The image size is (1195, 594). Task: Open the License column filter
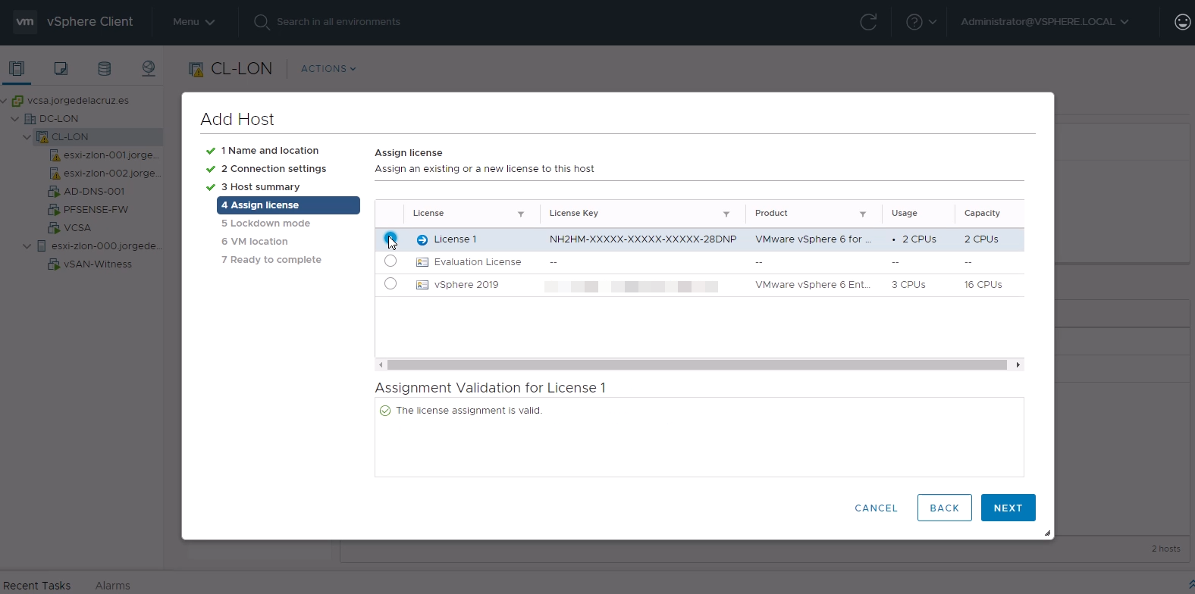click(521, 214)
